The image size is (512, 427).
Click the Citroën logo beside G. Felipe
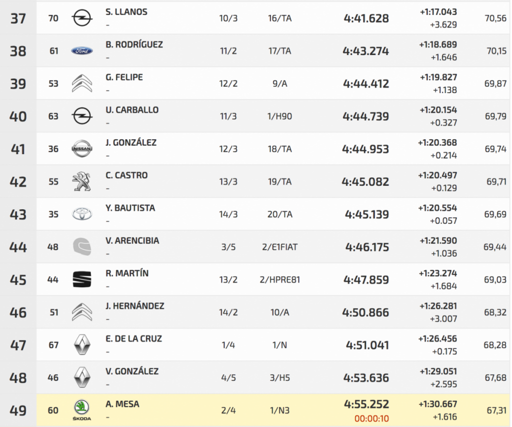pyautogui.click(x=81, y=84)
